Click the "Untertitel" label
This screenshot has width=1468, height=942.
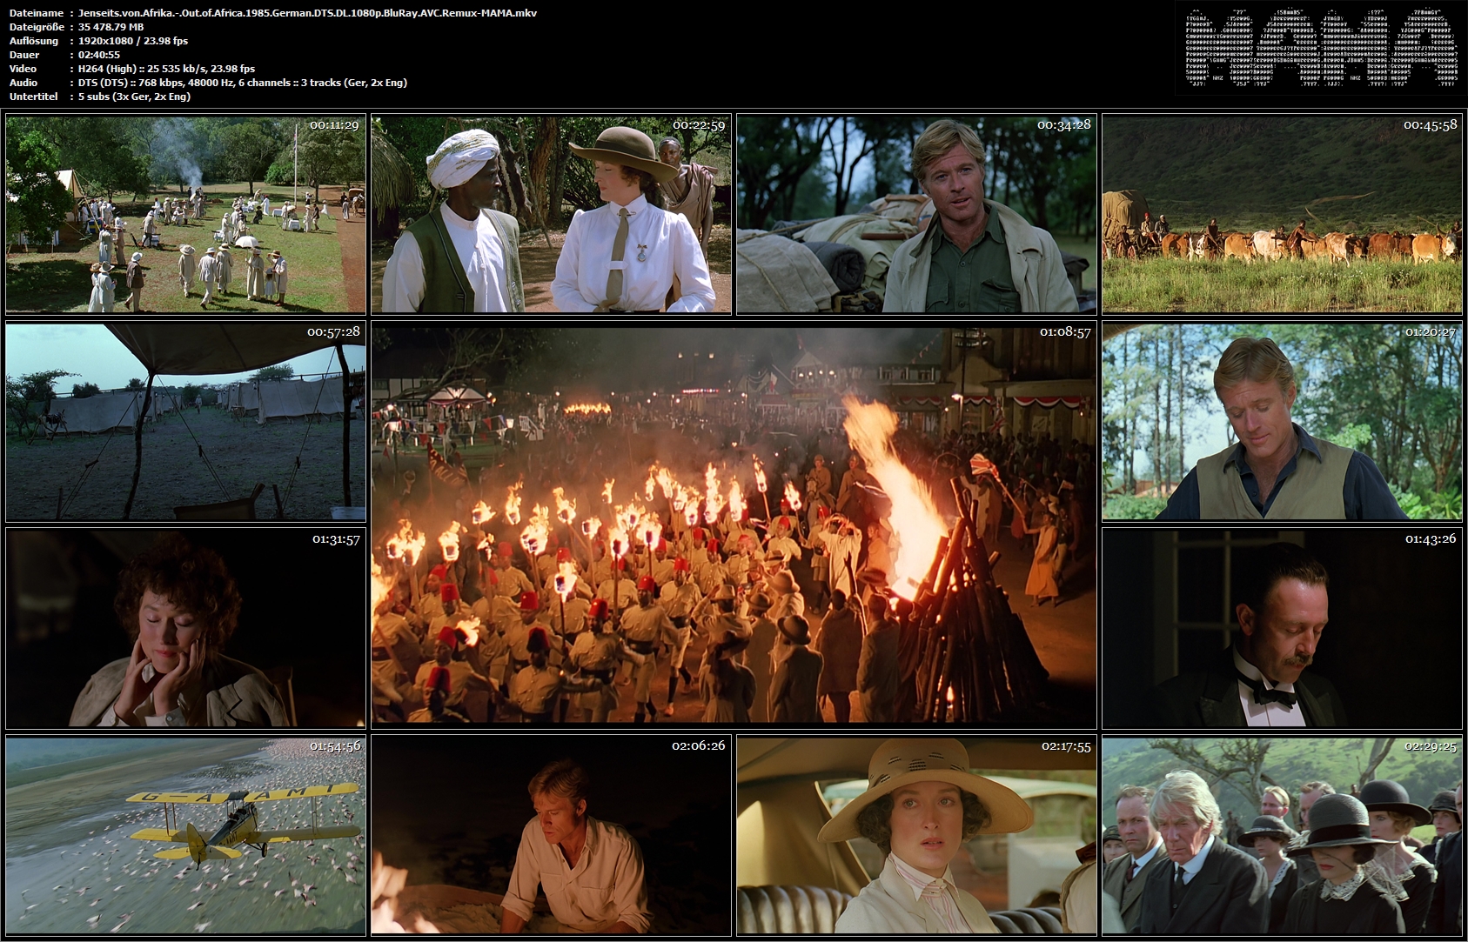[x=33, y=97]
